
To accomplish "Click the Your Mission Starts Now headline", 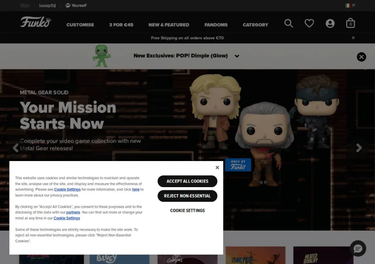I will [68, 115].
